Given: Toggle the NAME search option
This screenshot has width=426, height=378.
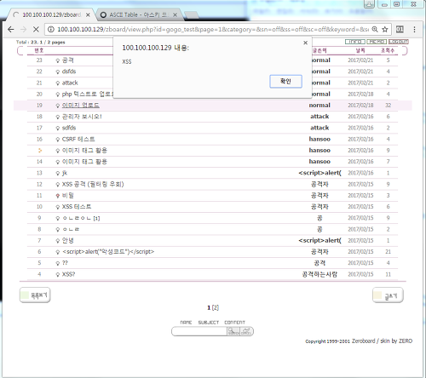Looking at the screenshot, I should tap(186, 323).
